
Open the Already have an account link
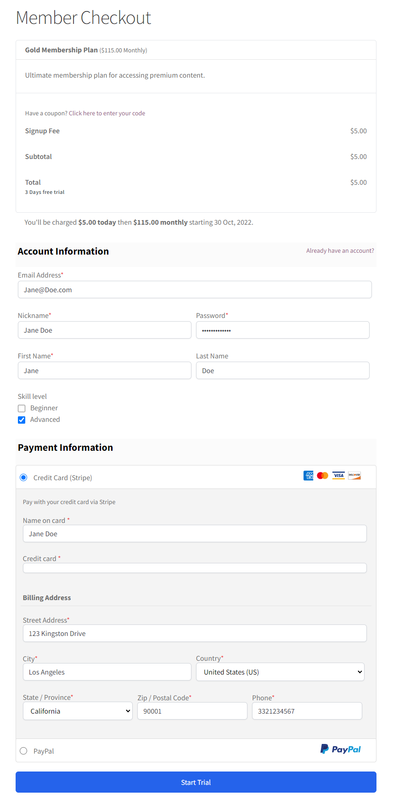[340, 251]
